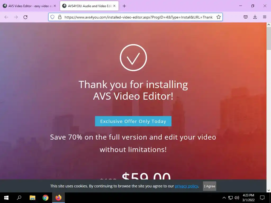Open the tracking protection shield icon
Image resolution: width=271 pixels, height=203 pixels.
coord(52,17)
